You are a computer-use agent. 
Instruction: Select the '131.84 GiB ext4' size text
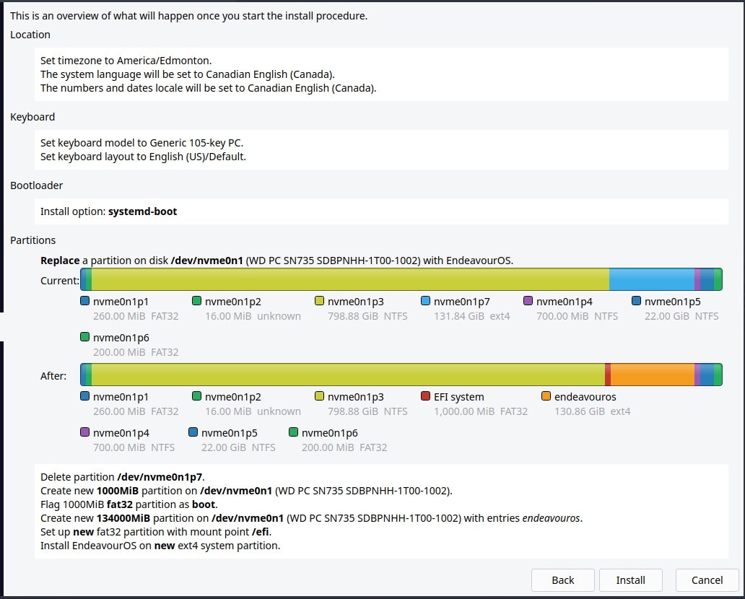472,316
